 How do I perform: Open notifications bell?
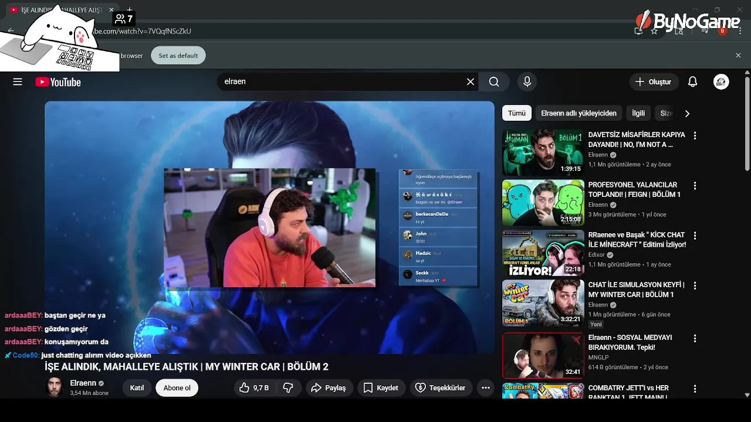click(x=692, y=82)
